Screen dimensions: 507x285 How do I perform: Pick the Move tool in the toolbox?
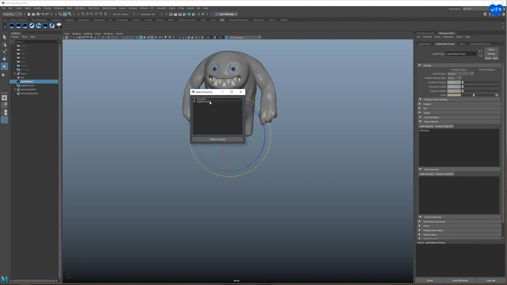[4, 59]
